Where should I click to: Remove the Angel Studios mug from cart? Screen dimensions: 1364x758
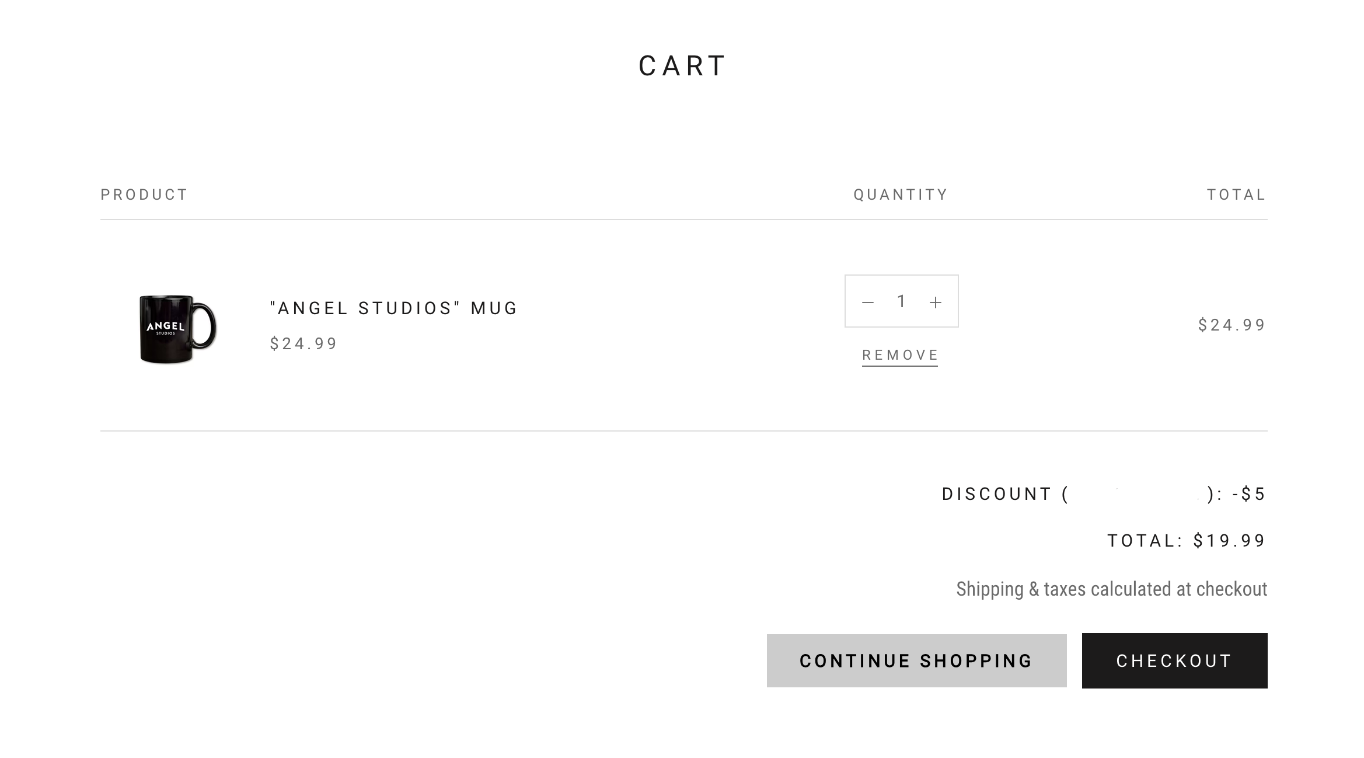900,355
